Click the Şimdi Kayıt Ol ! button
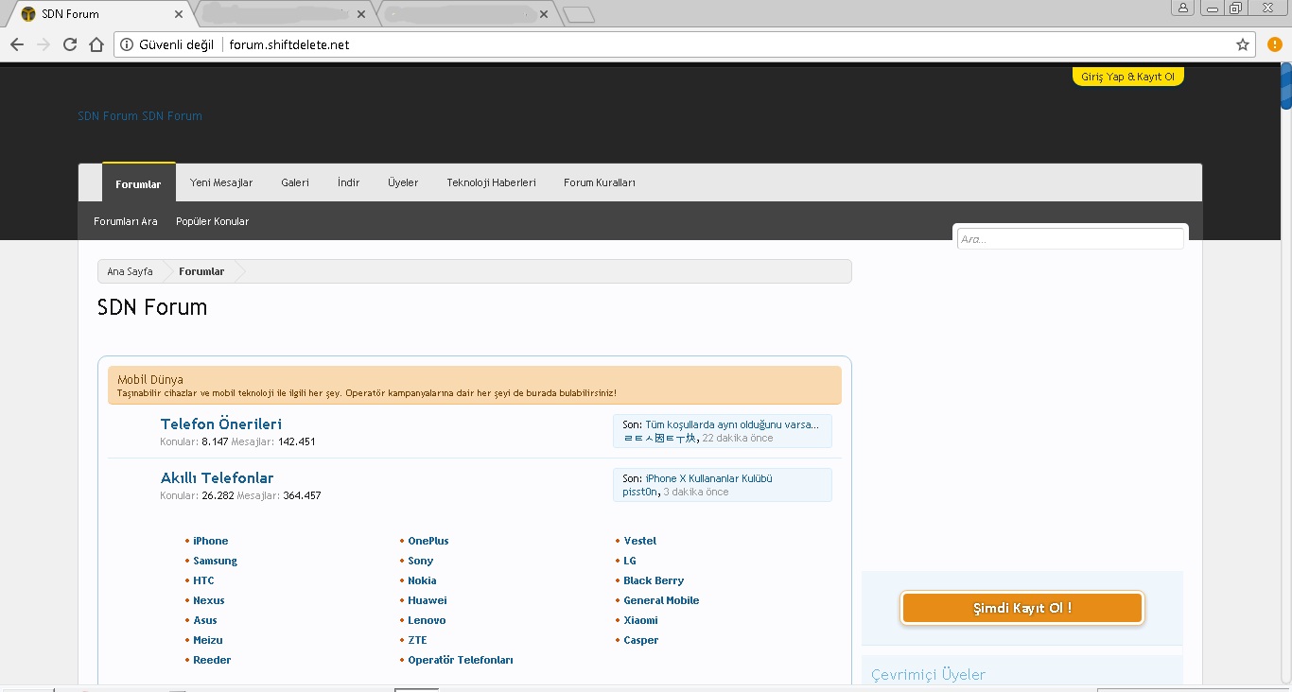The width and height of the screenshot is (1292, 692). (1022, 608)
